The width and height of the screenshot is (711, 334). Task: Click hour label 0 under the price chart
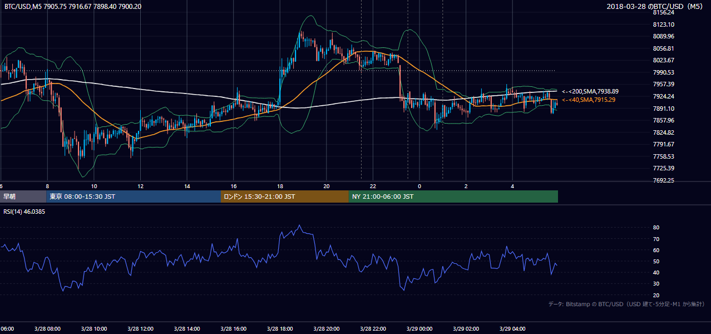pyautogui.click(x=419, y=186)
